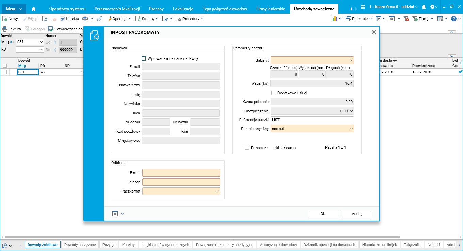Click the Odbiorca Telefon field
The width and height of the screenshot is (463, 251).
click(x=181, y=182)
